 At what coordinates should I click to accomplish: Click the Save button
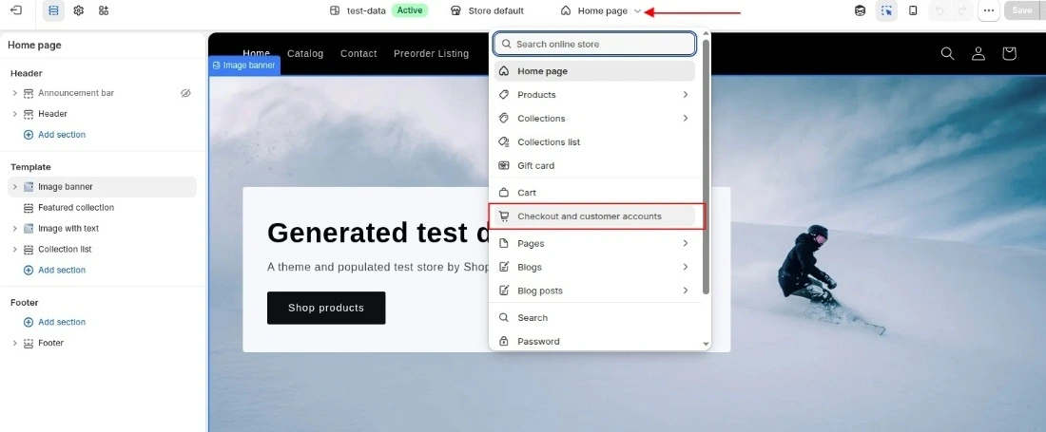(1022, 10)
